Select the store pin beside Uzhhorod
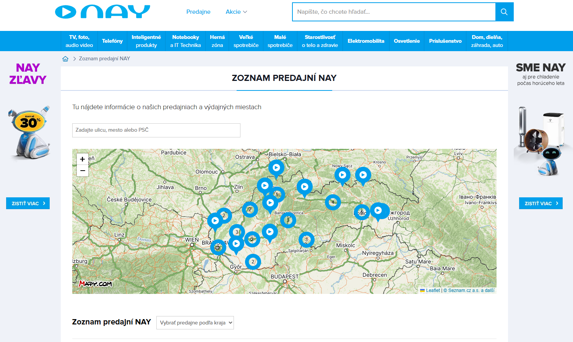 click(378, 211)
